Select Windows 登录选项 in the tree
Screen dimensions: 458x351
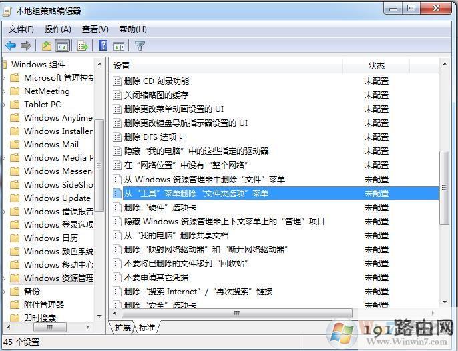(59, 225)
